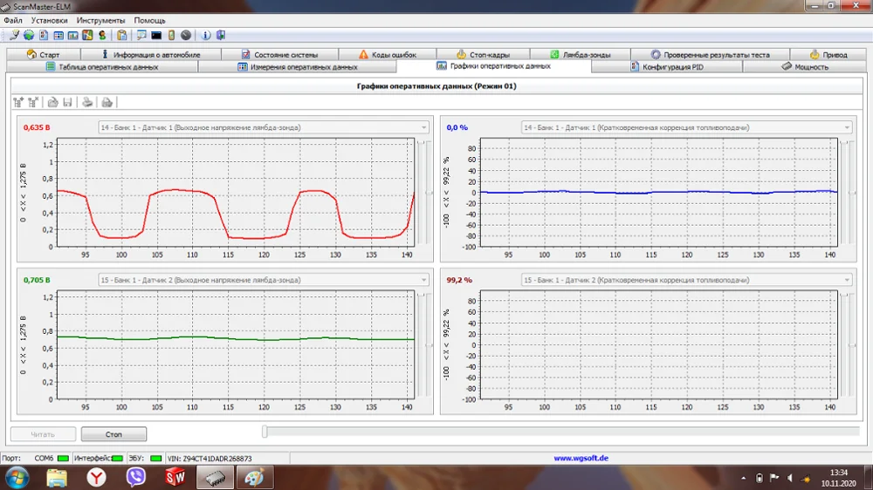Click the 99,2 % value label
873x490 pixels.
pyautogui.click(x=459, y=280)
